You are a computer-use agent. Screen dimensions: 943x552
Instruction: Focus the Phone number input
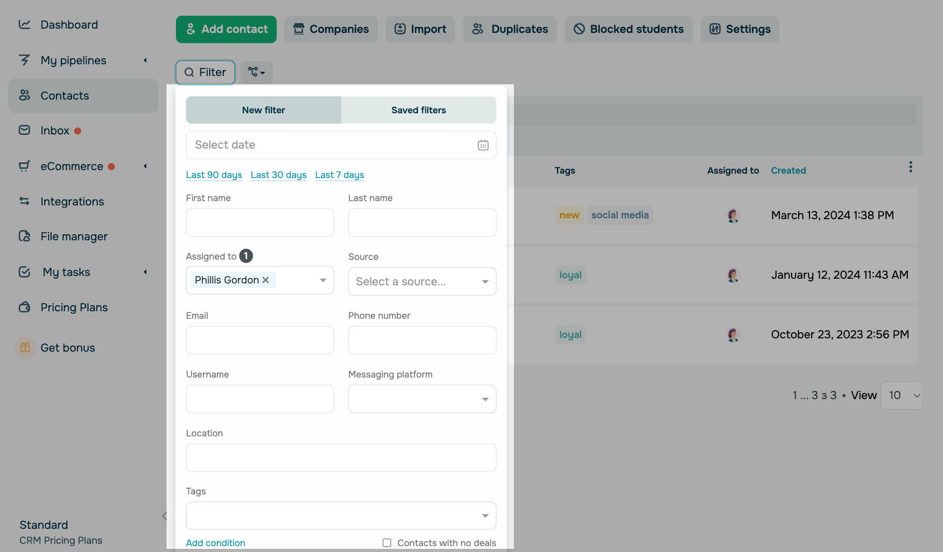[x=422, y=340]
